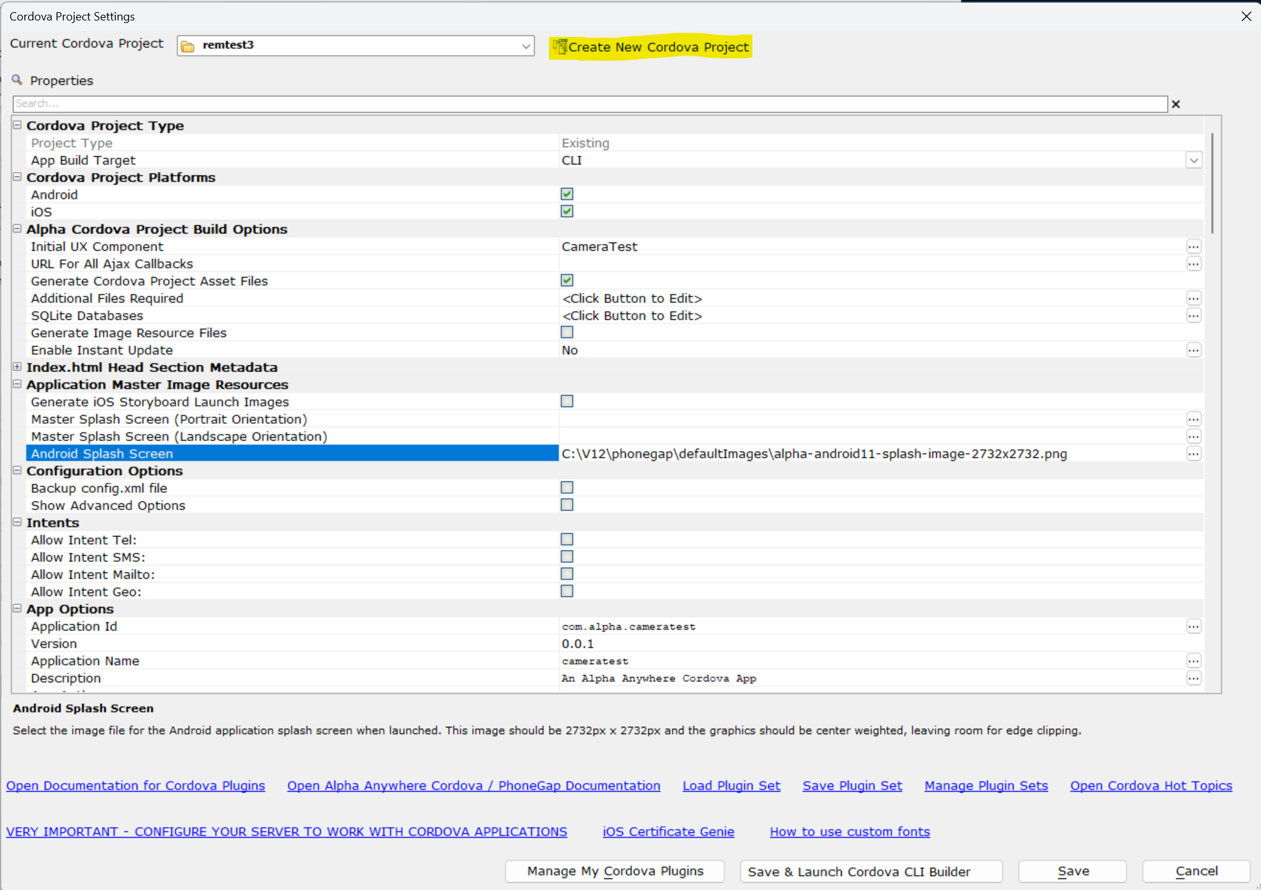The width and height of the screenshot is (1261, 890).
Task: Enable Generate iOS Storyboard Launch Images
Action: click(x=567, y=401)
